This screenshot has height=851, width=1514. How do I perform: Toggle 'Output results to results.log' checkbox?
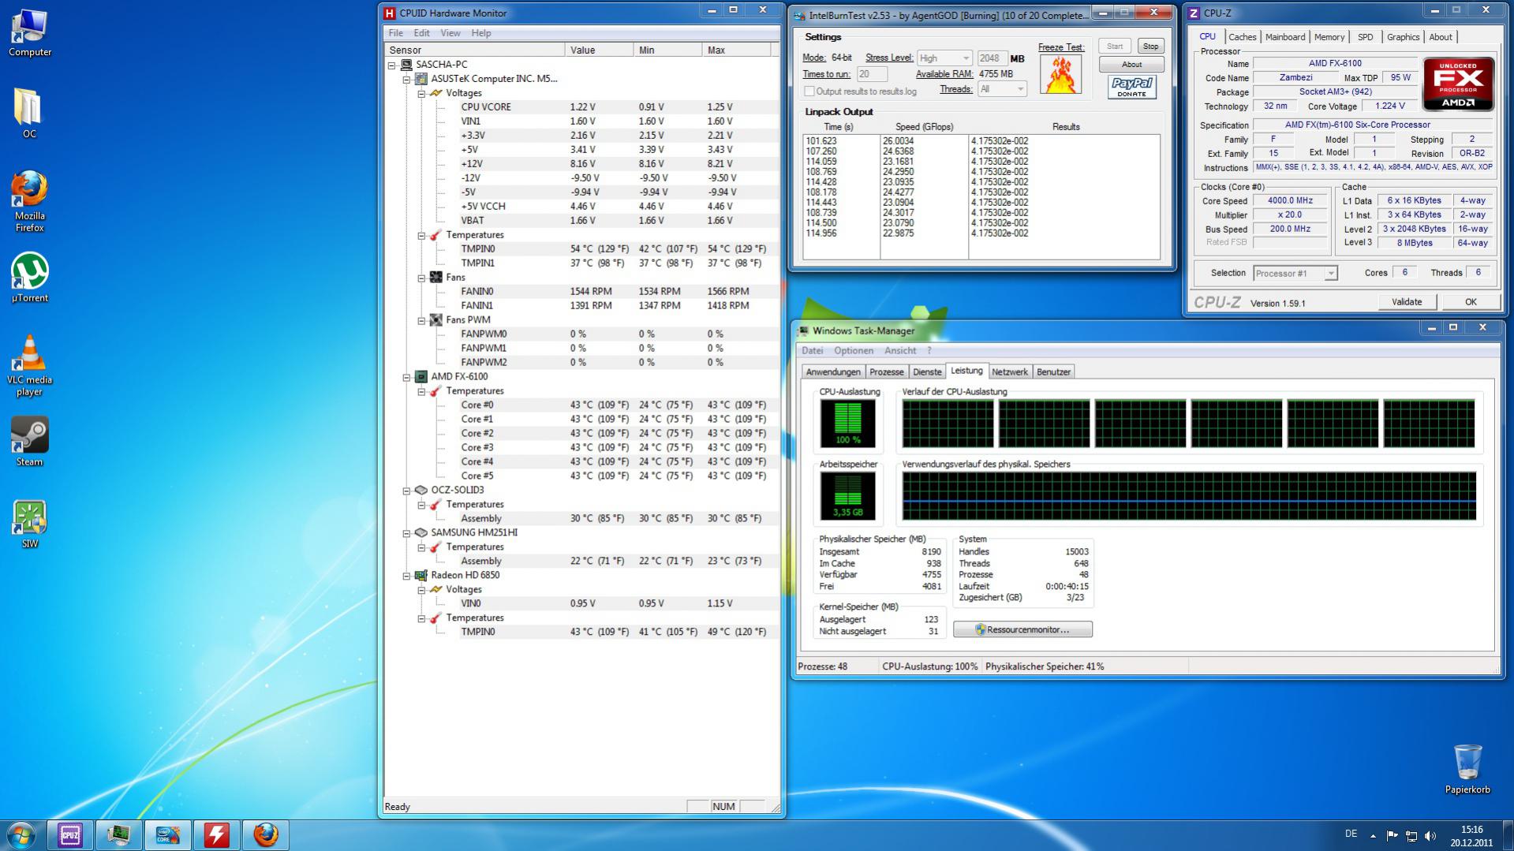coord(809,91)
